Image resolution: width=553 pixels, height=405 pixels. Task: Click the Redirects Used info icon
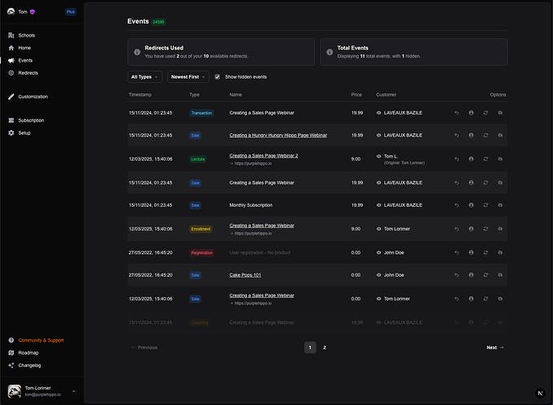pos(137,52)
